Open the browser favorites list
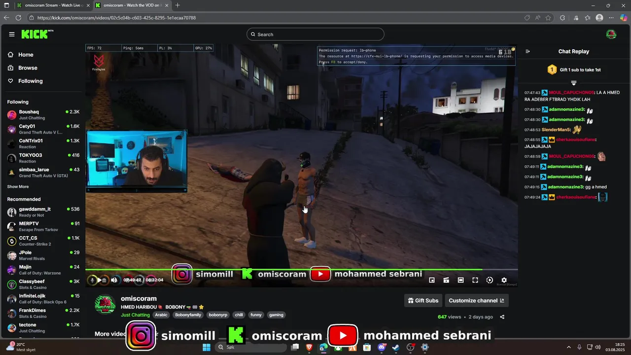The image size is (631, 355). (x=588, y=18)
